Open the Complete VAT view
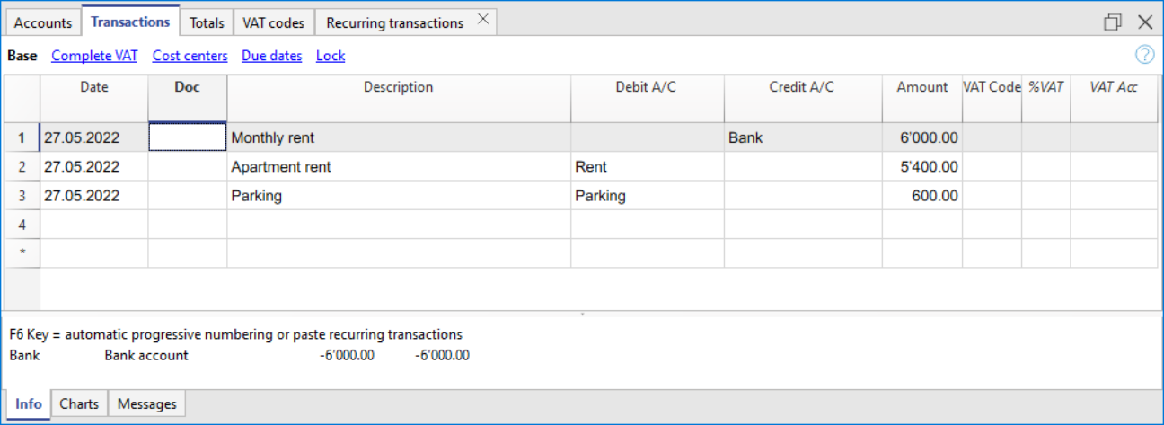Image resolution: width=1164 pixels, height=425 pixels. coord(94,56)
